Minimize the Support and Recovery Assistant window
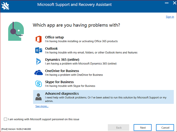The width and height of the screenshot is (177, 132). click(167, 3)
